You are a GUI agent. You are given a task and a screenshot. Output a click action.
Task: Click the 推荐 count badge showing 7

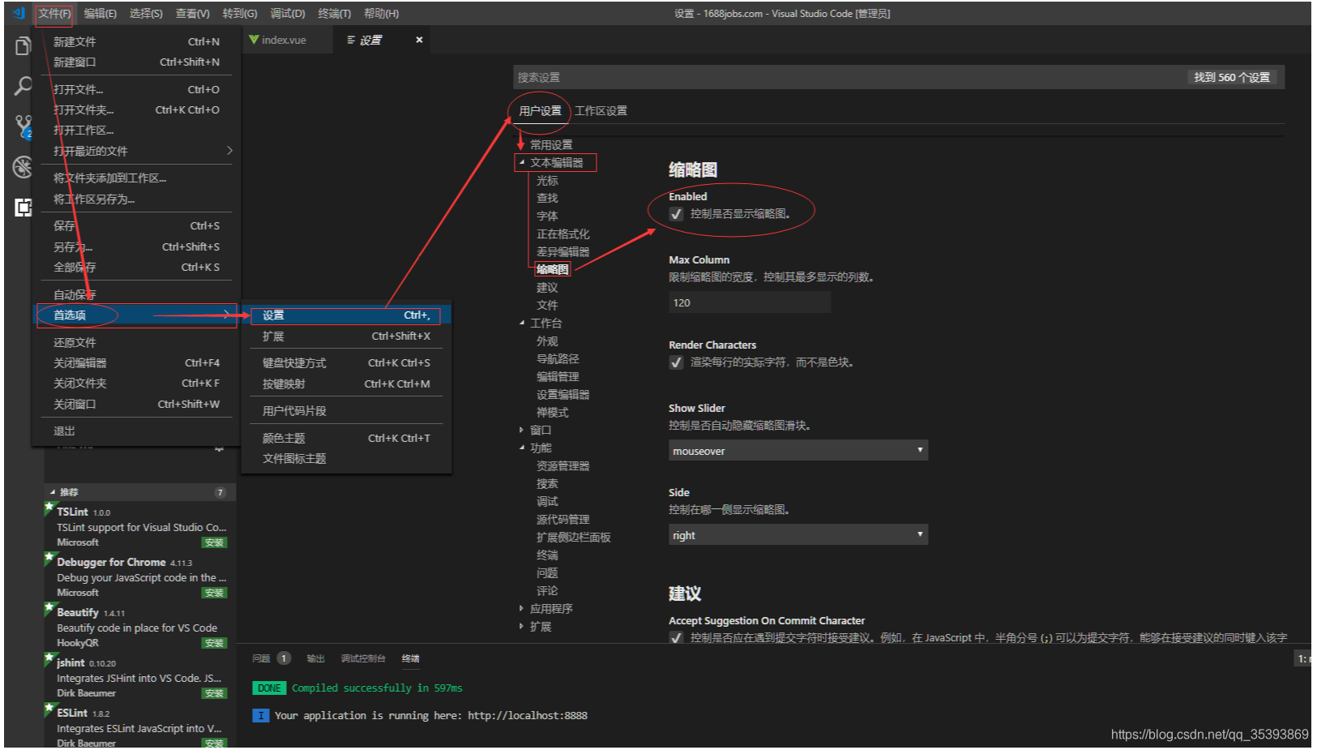[x=220, y=492]
